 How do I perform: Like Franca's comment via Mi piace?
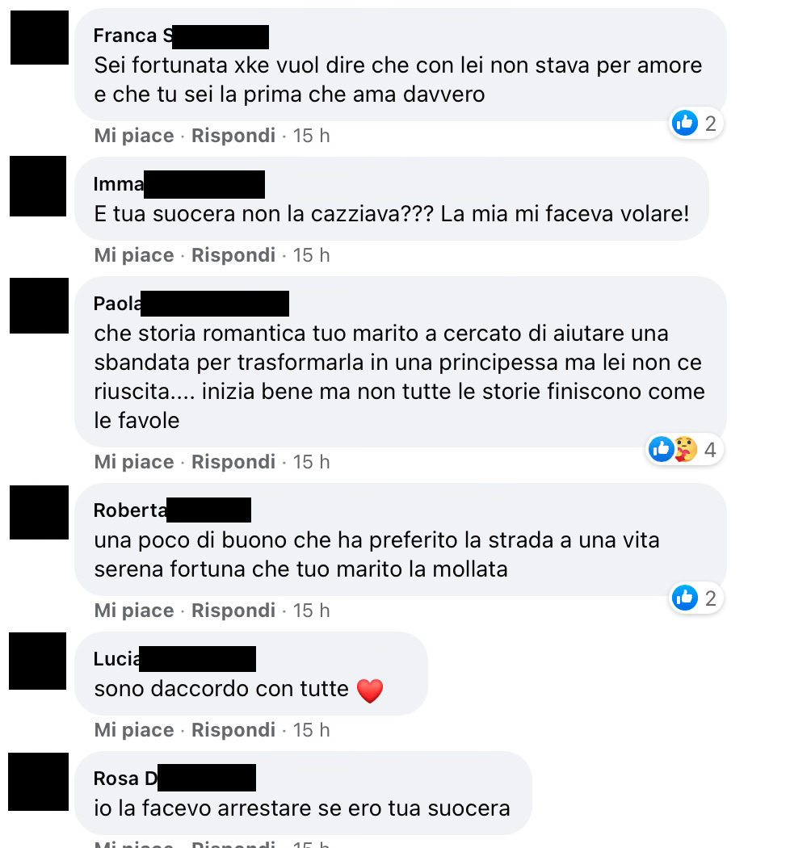pos(134,135)
